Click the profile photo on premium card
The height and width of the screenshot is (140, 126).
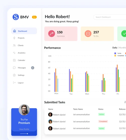[24, 110]
